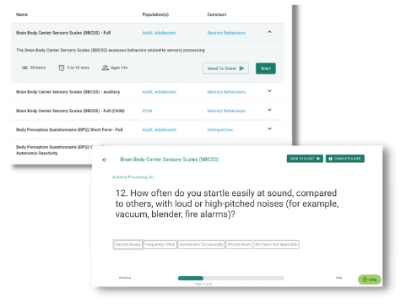Viewport: 401px width, 304px height.
Task: Click the Send To Client button in list
Action: pos(225,68)
